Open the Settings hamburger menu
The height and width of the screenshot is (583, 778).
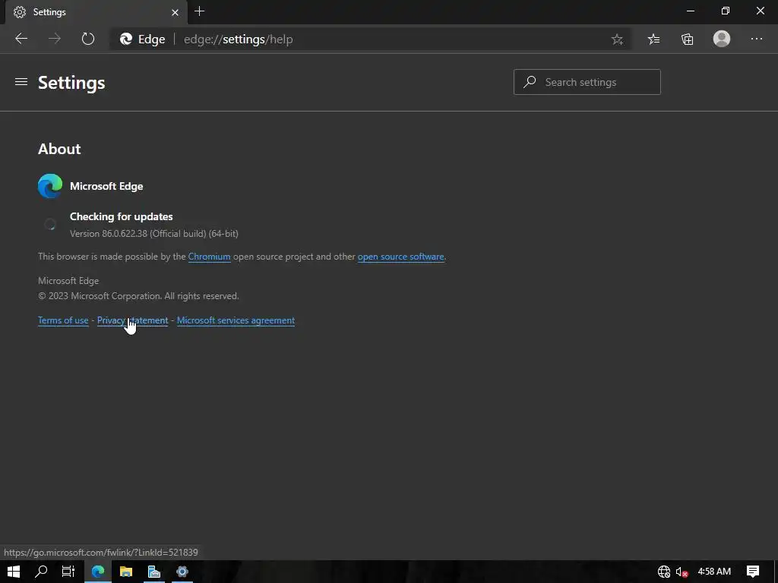tap(21, 82)
